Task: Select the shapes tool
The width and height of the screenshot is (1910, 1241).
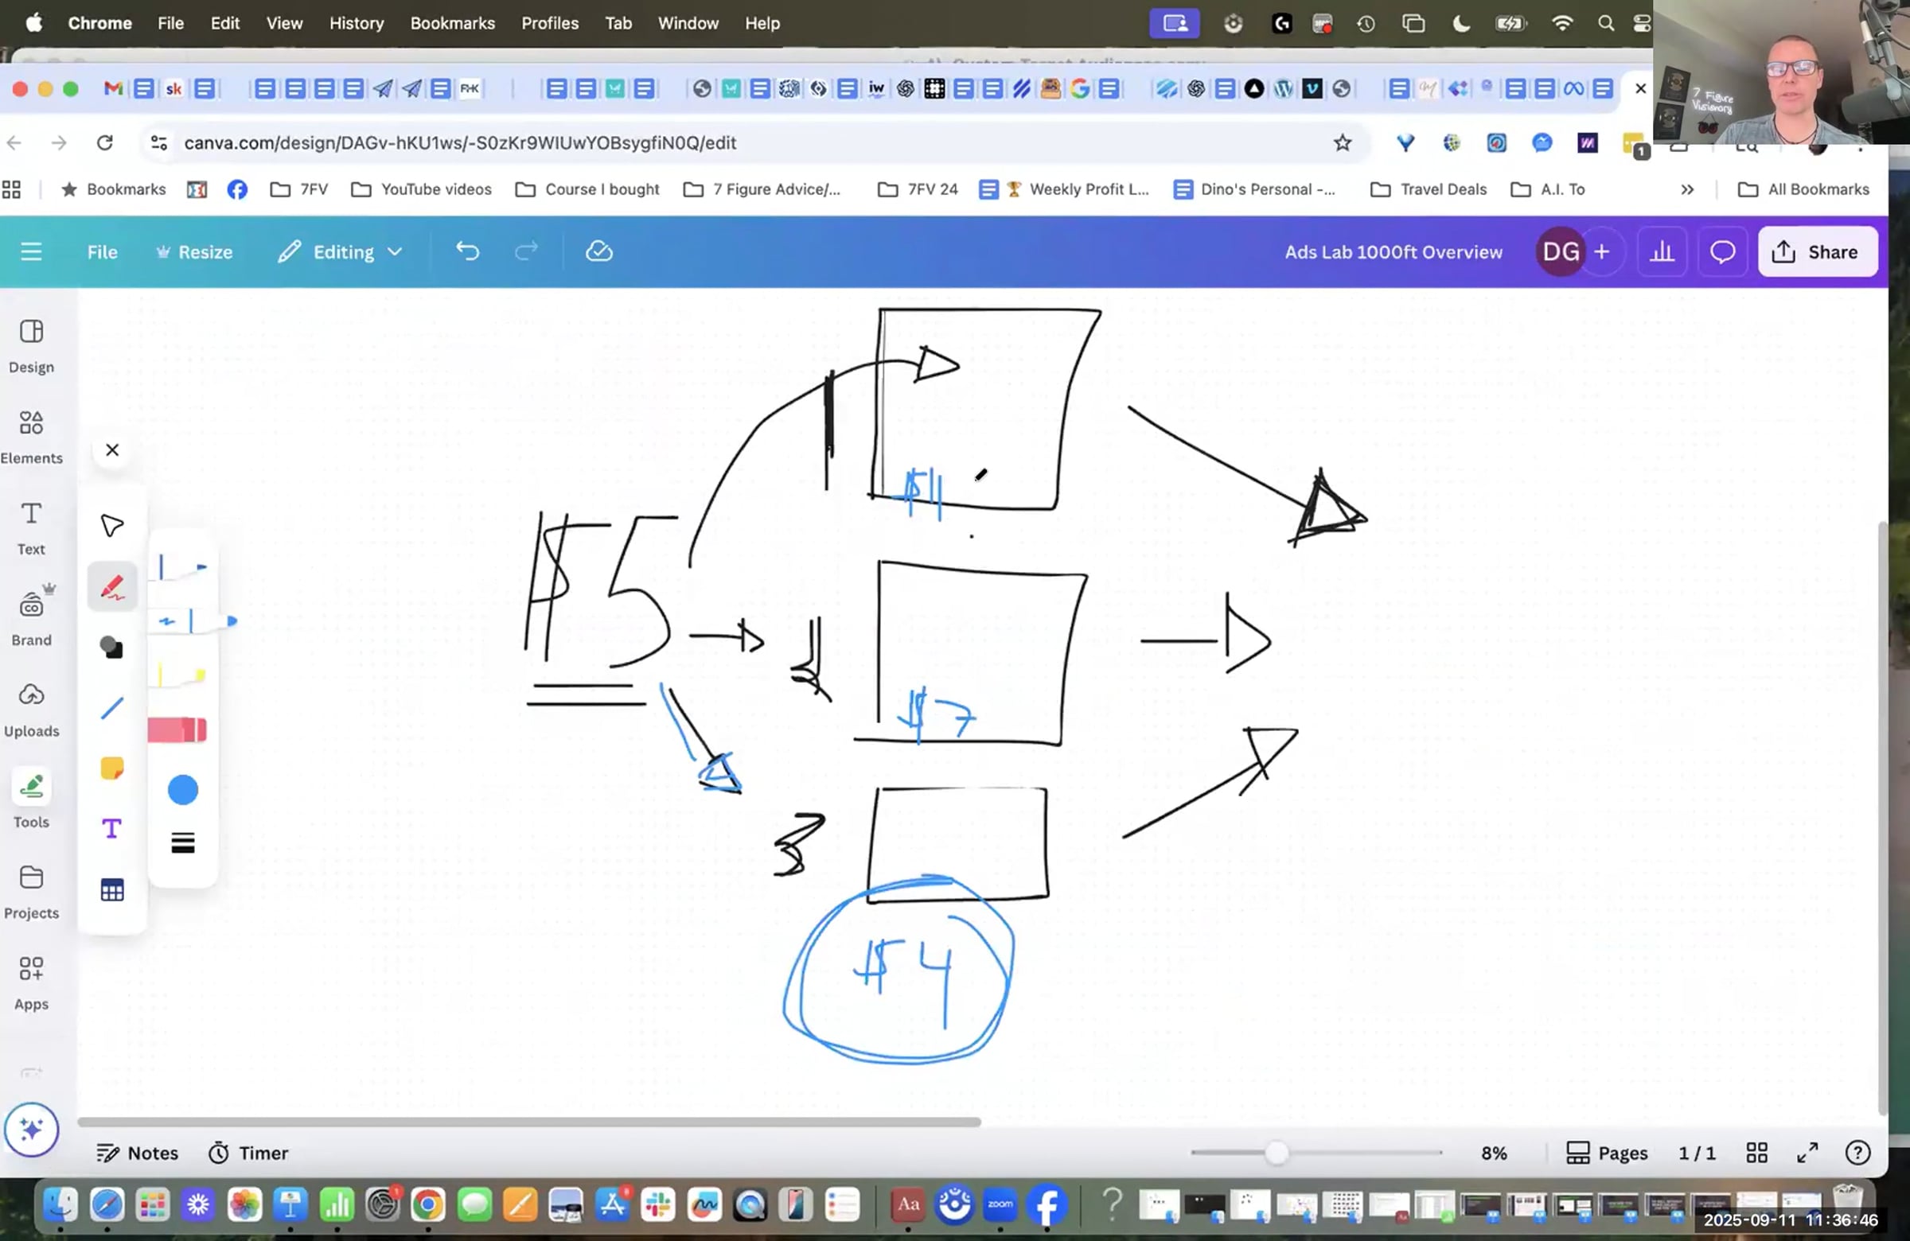Action: pos(111,647)
